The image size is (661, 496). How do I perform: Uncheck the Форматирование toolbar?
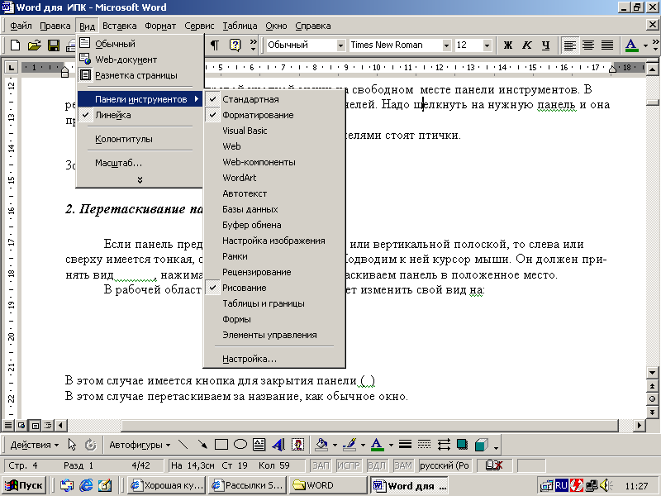(x=274, y=115)
